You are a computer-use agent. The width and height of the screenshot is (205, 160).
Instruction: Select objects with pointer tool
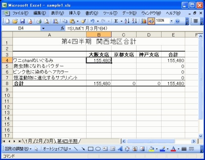click(36, 149)
